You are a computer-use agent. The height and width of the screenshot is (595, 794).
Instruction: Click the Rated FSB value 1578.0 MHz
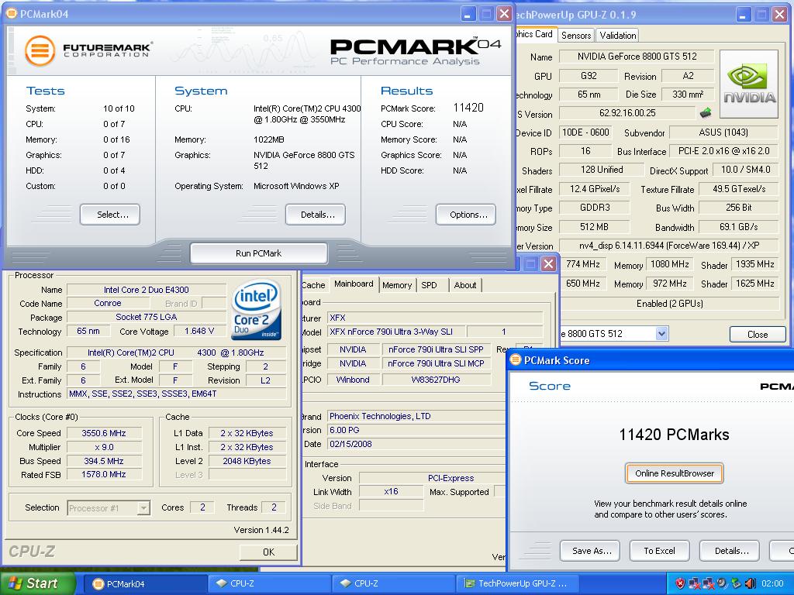(104, 475)
